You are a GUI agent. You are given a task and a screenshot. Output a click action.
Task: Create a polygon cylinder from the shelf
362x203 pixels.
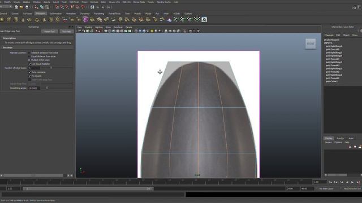(x=16, y=20)
